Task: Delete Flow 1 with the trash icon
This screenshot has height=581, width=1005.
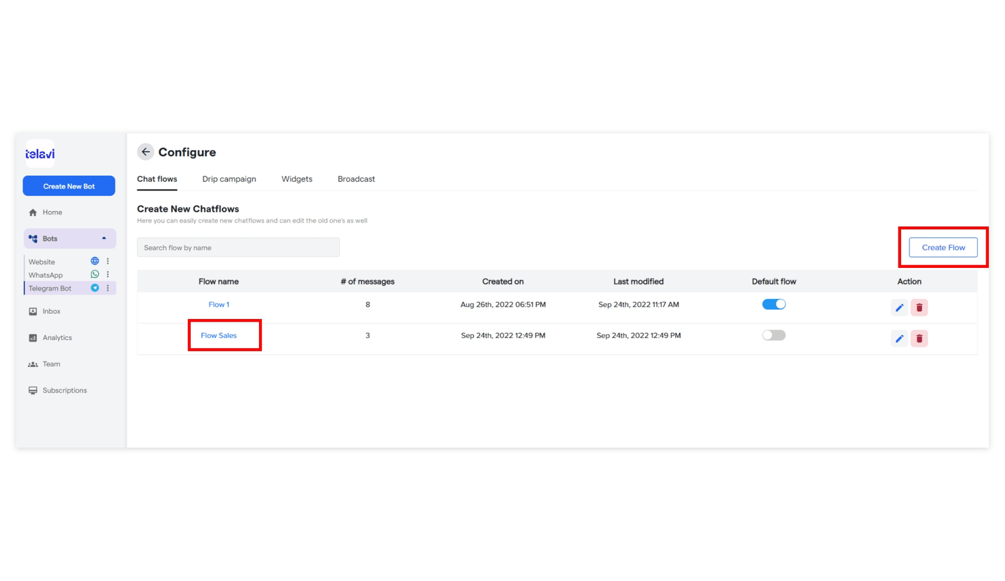Action: [919, 308]
